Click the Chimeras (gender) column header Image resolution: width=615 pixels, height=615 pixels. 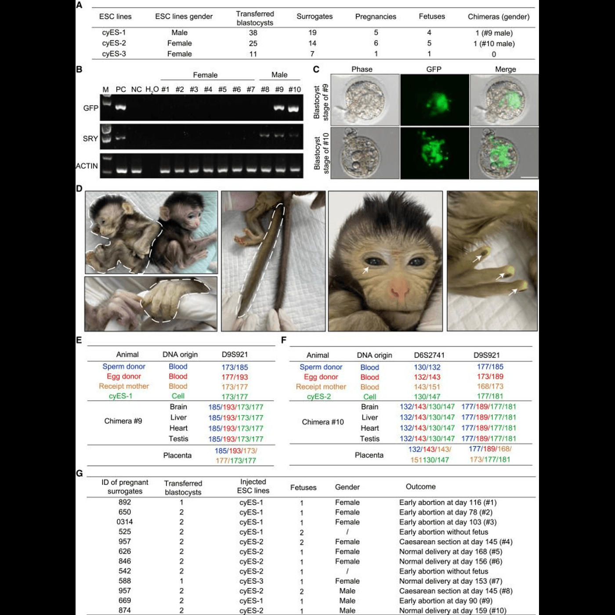498,17
